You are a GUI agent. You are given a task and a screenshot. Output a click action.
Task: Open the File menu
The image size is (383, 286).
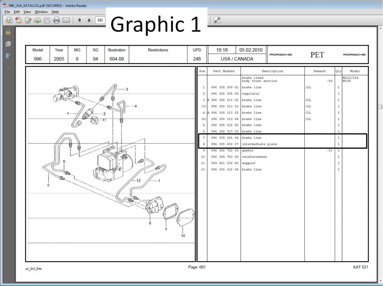(x=7, y=12)
